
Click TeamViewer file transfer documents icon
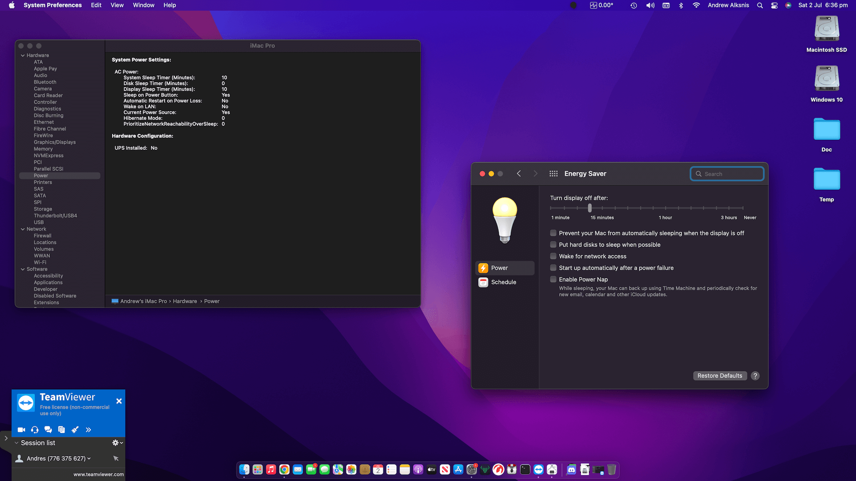[x=62, y=430]
